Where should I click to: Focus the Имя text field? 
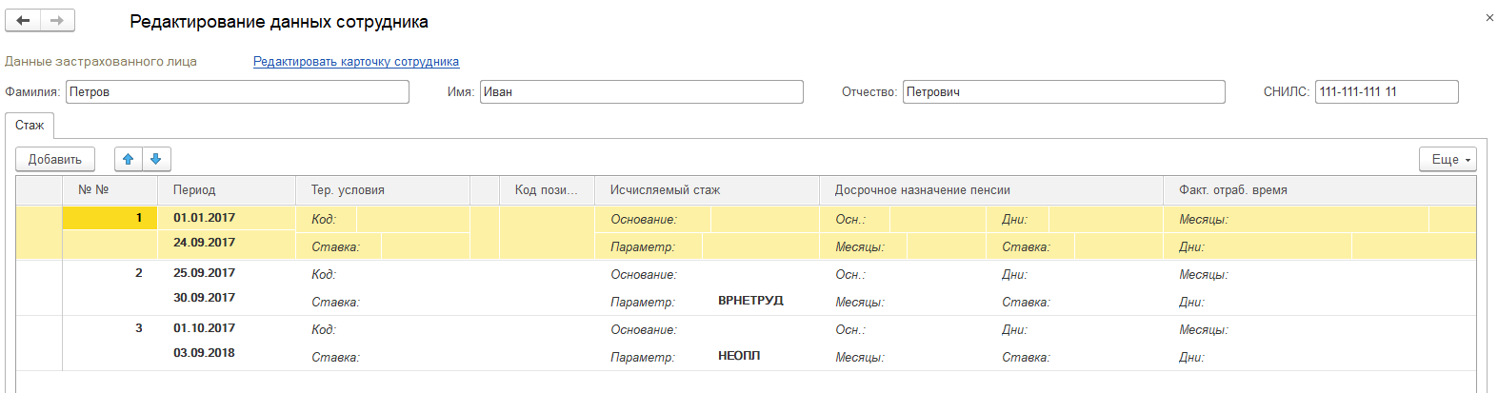(x=641, y=92)
